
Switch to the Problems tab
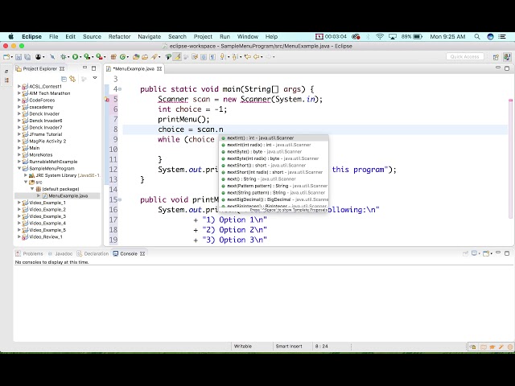point(32,253)
